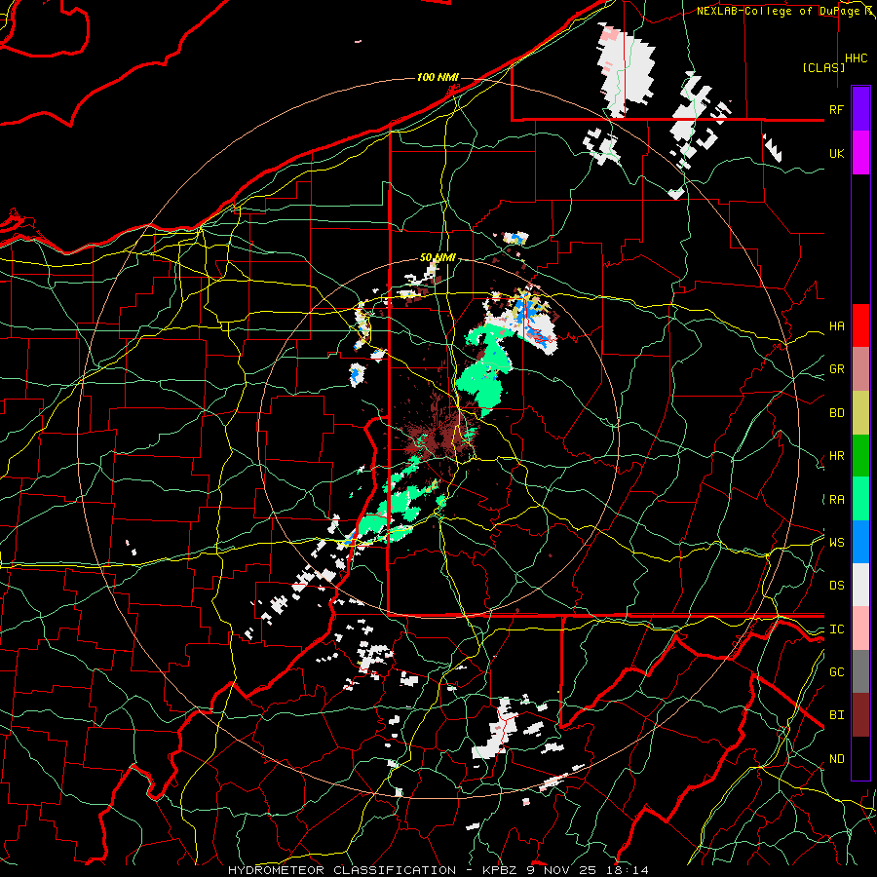
Task: Click the HHC product label
Action: [x=857, y=58]
